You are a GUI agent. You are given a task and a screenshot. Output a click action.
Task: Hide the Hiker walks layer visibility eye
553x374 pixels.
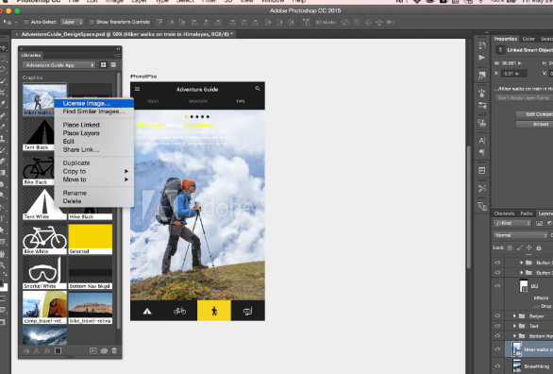497,349
